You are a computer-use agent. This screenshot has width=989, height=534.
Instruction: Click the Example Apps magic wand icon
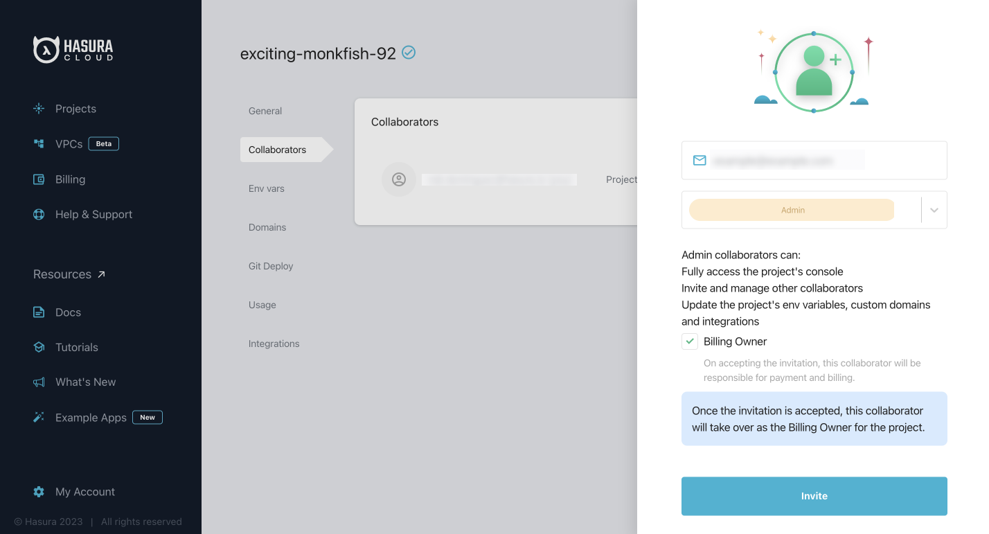coord(39,418)
